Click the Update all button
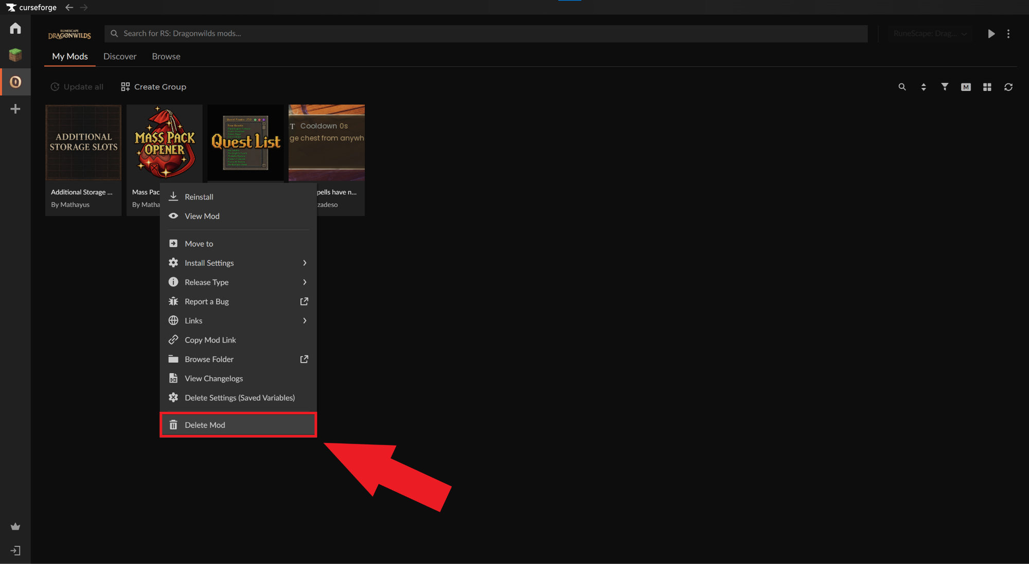This screenshot has width=1029, height=564. click(77, 87)
